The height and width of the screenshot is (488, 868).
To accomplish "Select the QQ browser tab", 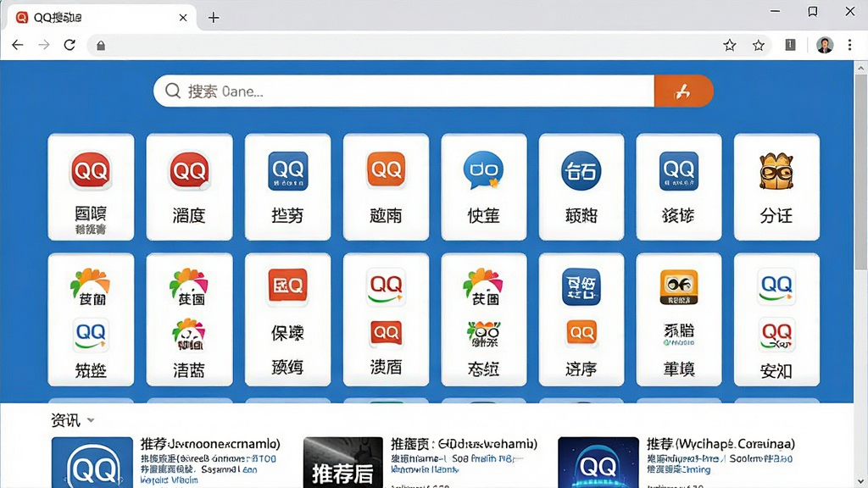I will pos(102,18).
